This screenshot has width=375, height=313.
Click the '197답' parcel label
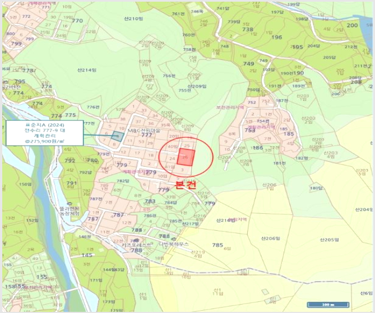point(277,12)
